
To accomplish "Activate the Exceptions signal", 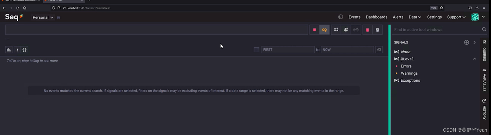I will point(410,80).
